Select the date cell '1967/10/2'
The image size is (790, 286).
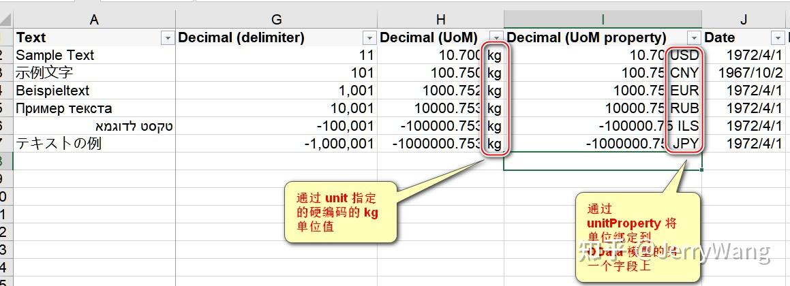[743, 73]
